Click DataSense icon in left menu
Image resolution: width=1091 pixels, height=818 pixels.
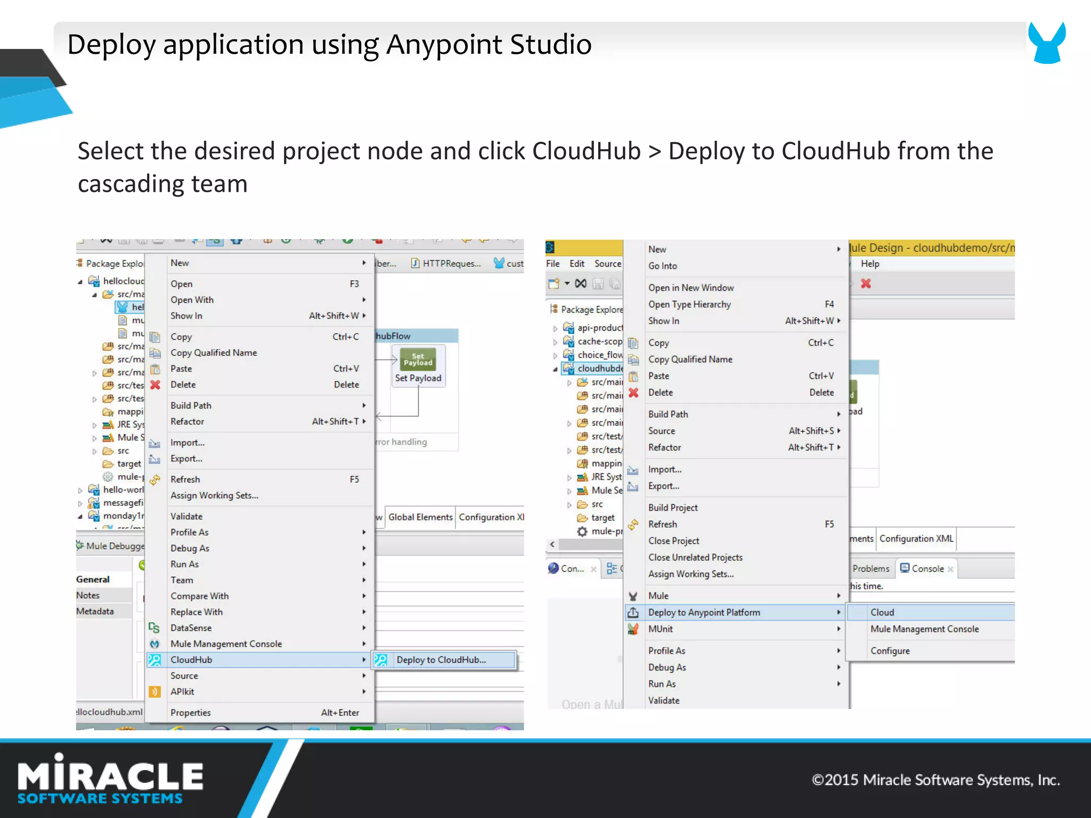point(154,628)
